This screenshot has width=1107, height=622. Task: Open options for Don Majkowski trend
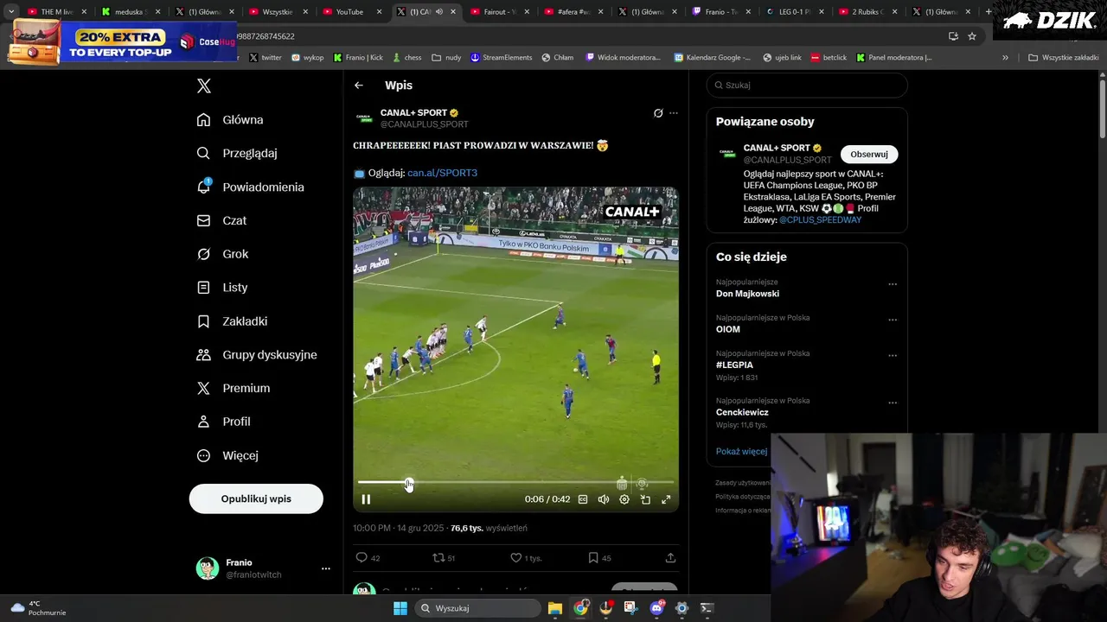893,284
